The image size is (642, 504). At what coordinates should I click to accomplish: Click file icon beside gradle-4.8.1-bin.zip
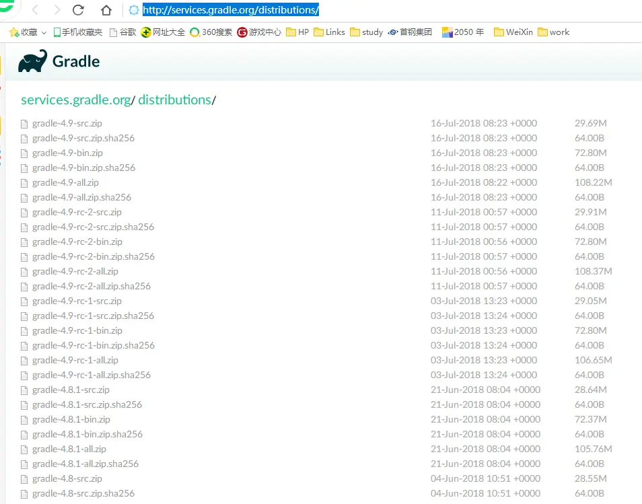coord(24,420)
